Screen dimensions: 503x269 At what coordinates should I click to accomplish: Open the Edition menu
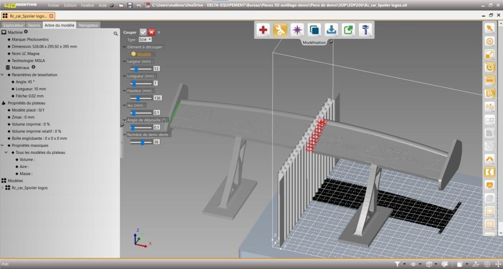pyautogui.click(x=70, y=5)
